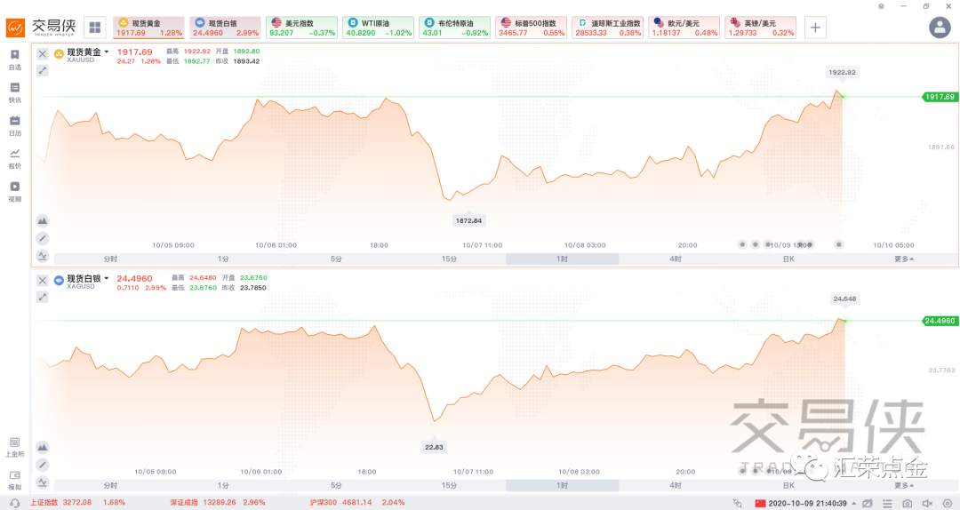Toggle the muted sound speaker icon
960x510 pixels.
pyautogui.click(x=927, y=503)
